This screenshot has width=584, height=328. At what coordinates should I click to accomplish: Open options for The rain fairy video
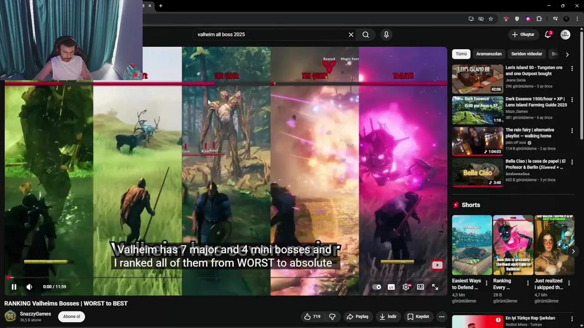tap(572, 131)
